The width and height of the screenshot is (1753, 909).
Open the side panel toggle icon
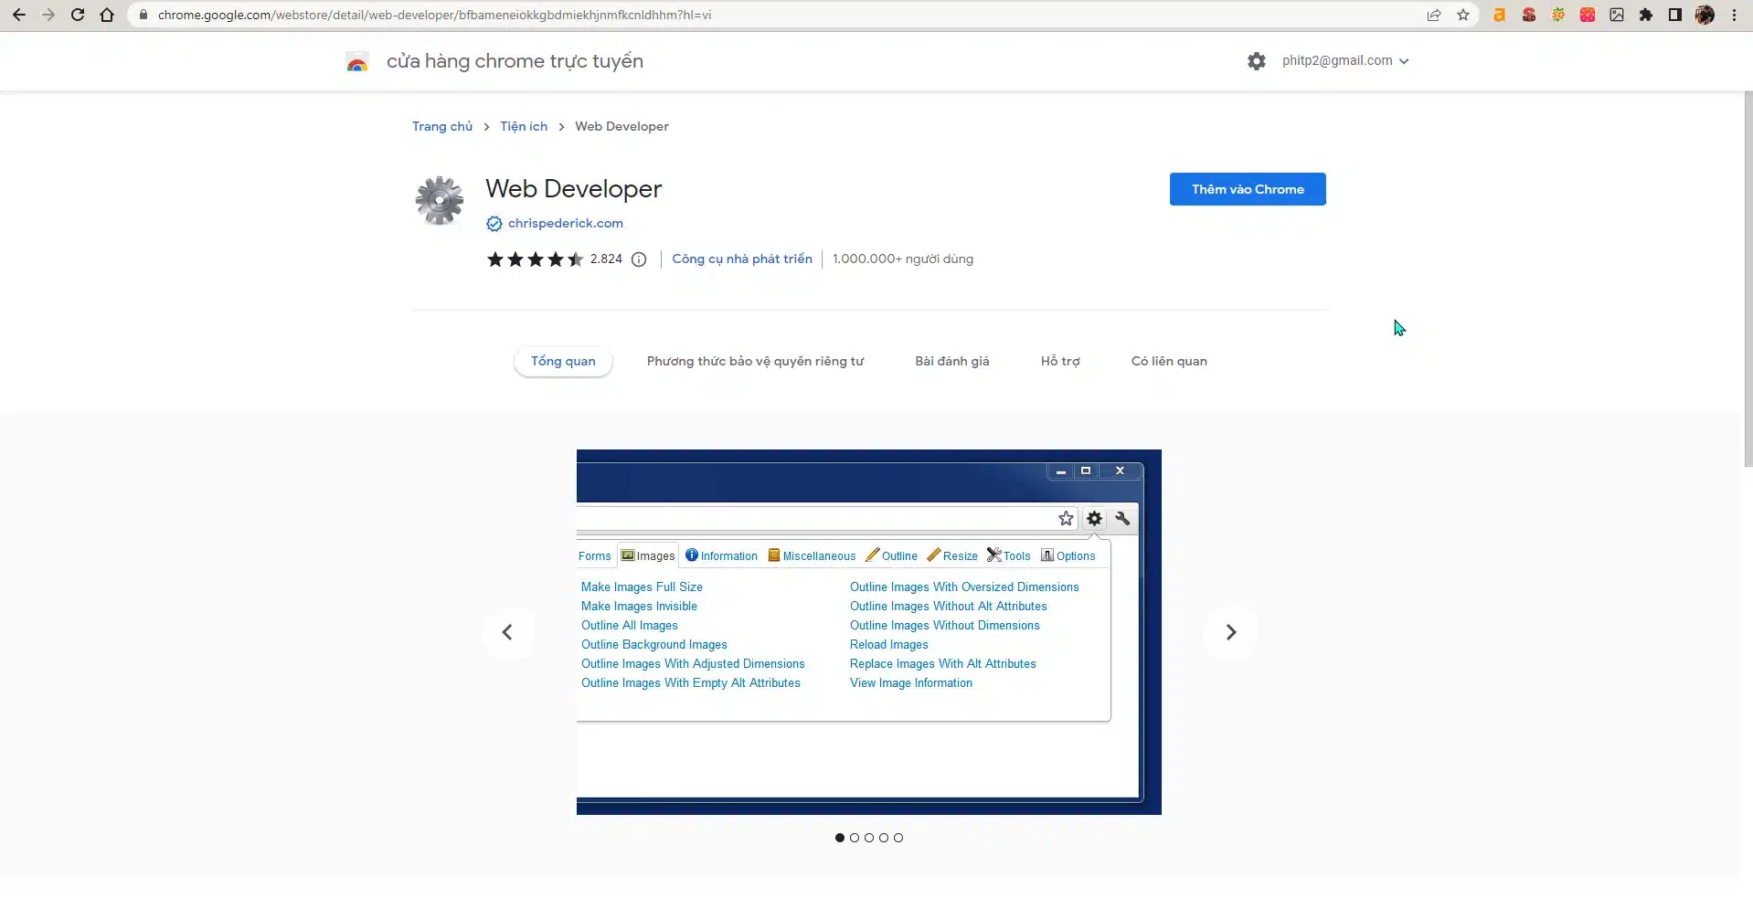pos(1675,15)
